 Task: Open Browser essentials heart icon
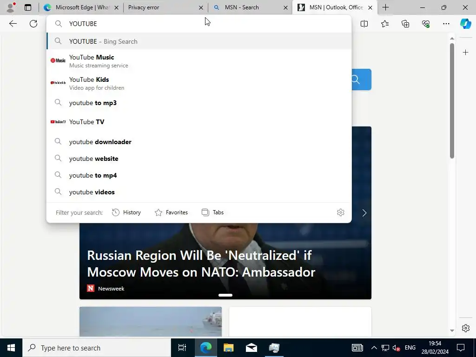[426, 24]
